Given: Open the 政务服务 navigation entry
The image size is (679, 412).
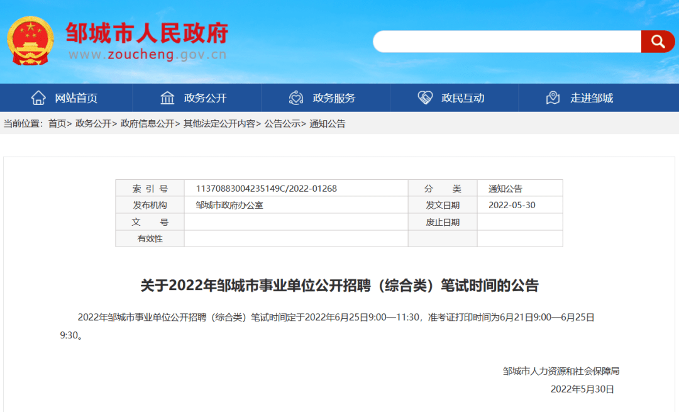Looking at the screenshot, I should 333,97.
